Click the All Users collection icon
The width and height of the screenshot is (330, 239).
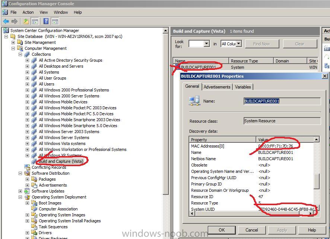point(34,84)
